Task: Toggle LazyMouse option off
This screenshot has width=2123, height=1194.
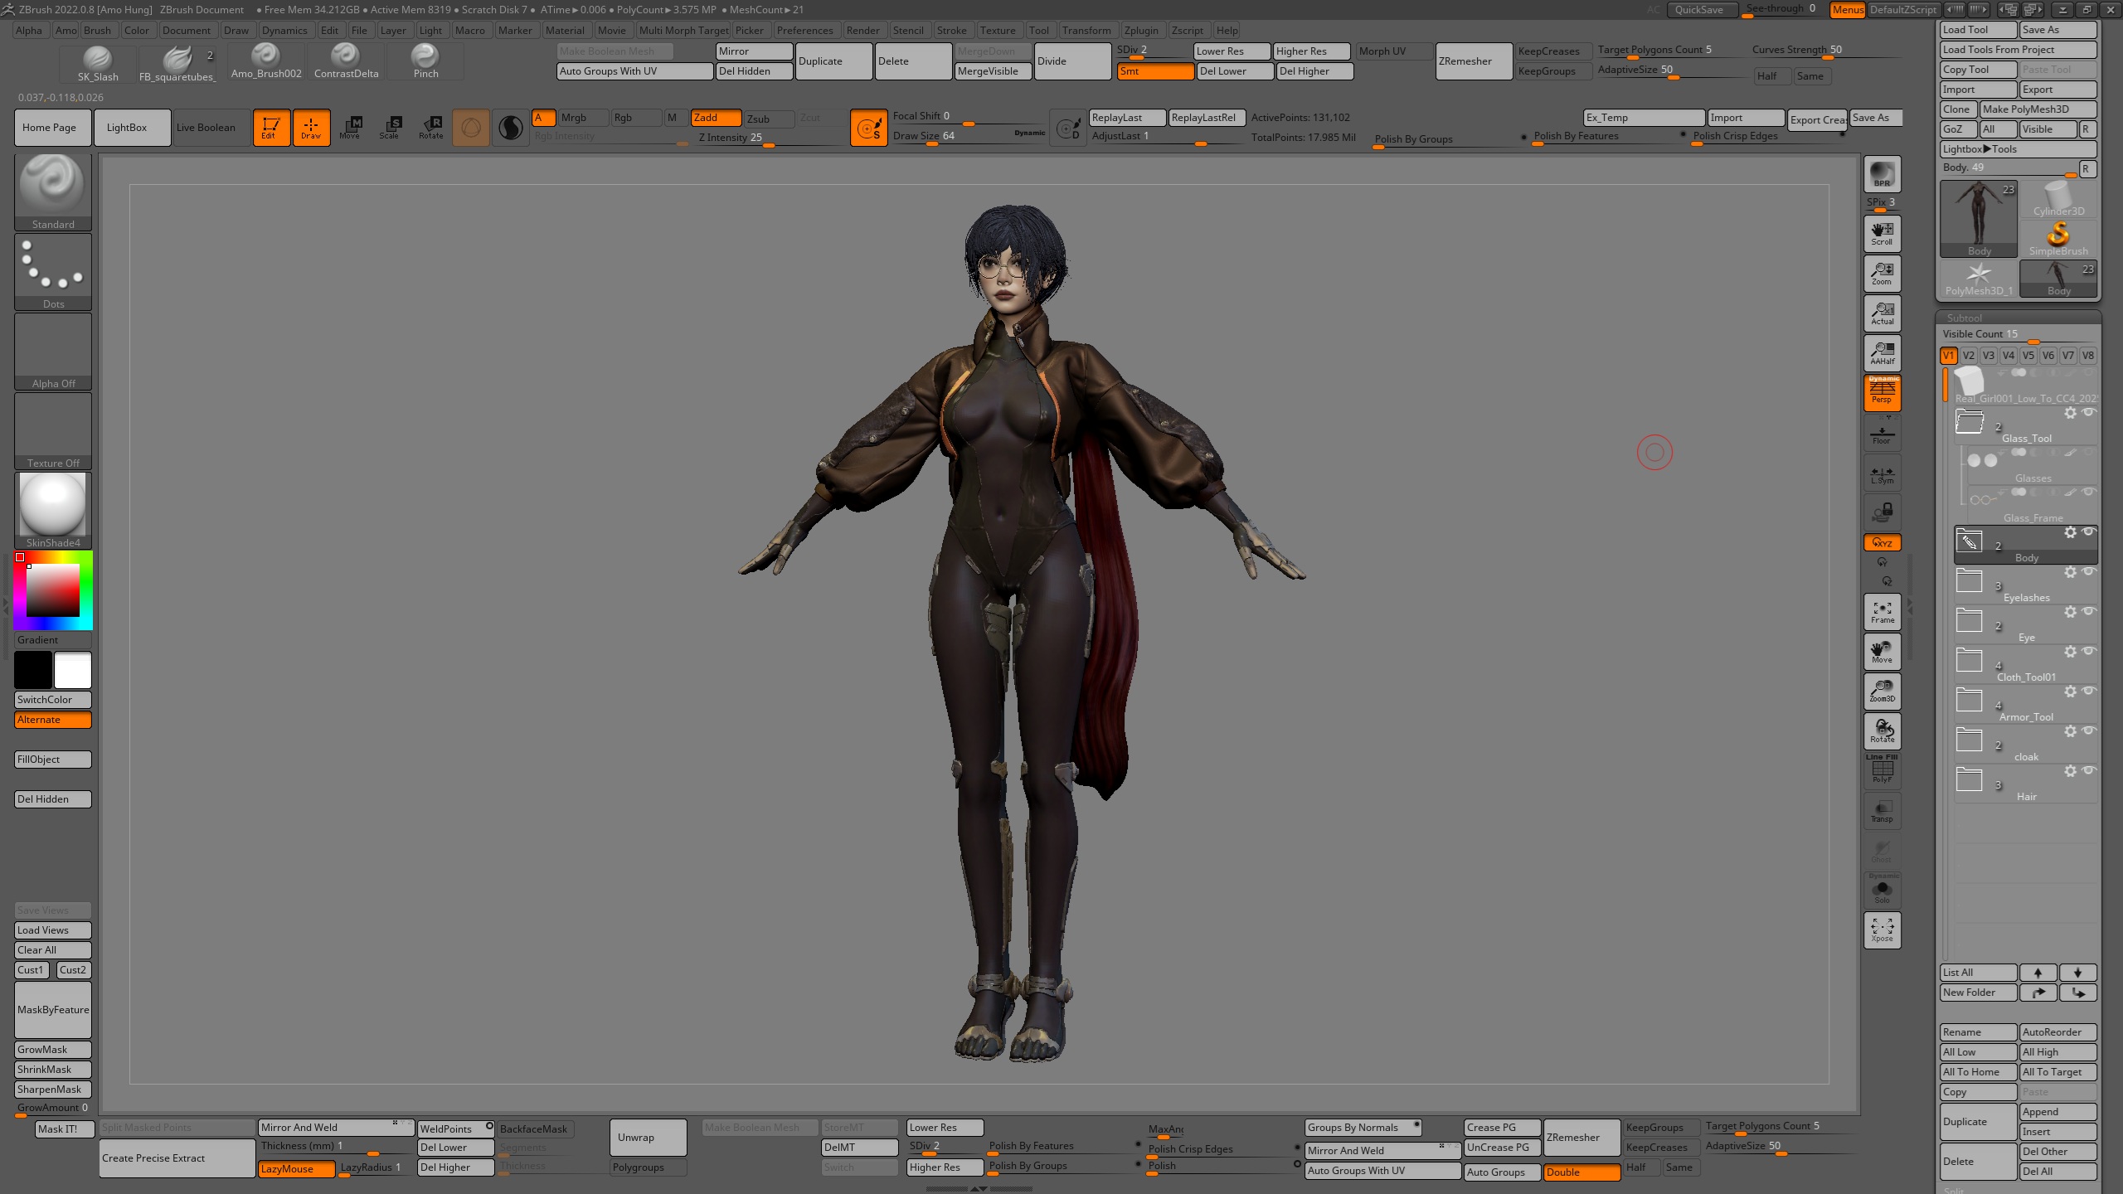Action: click(296, 1168)
